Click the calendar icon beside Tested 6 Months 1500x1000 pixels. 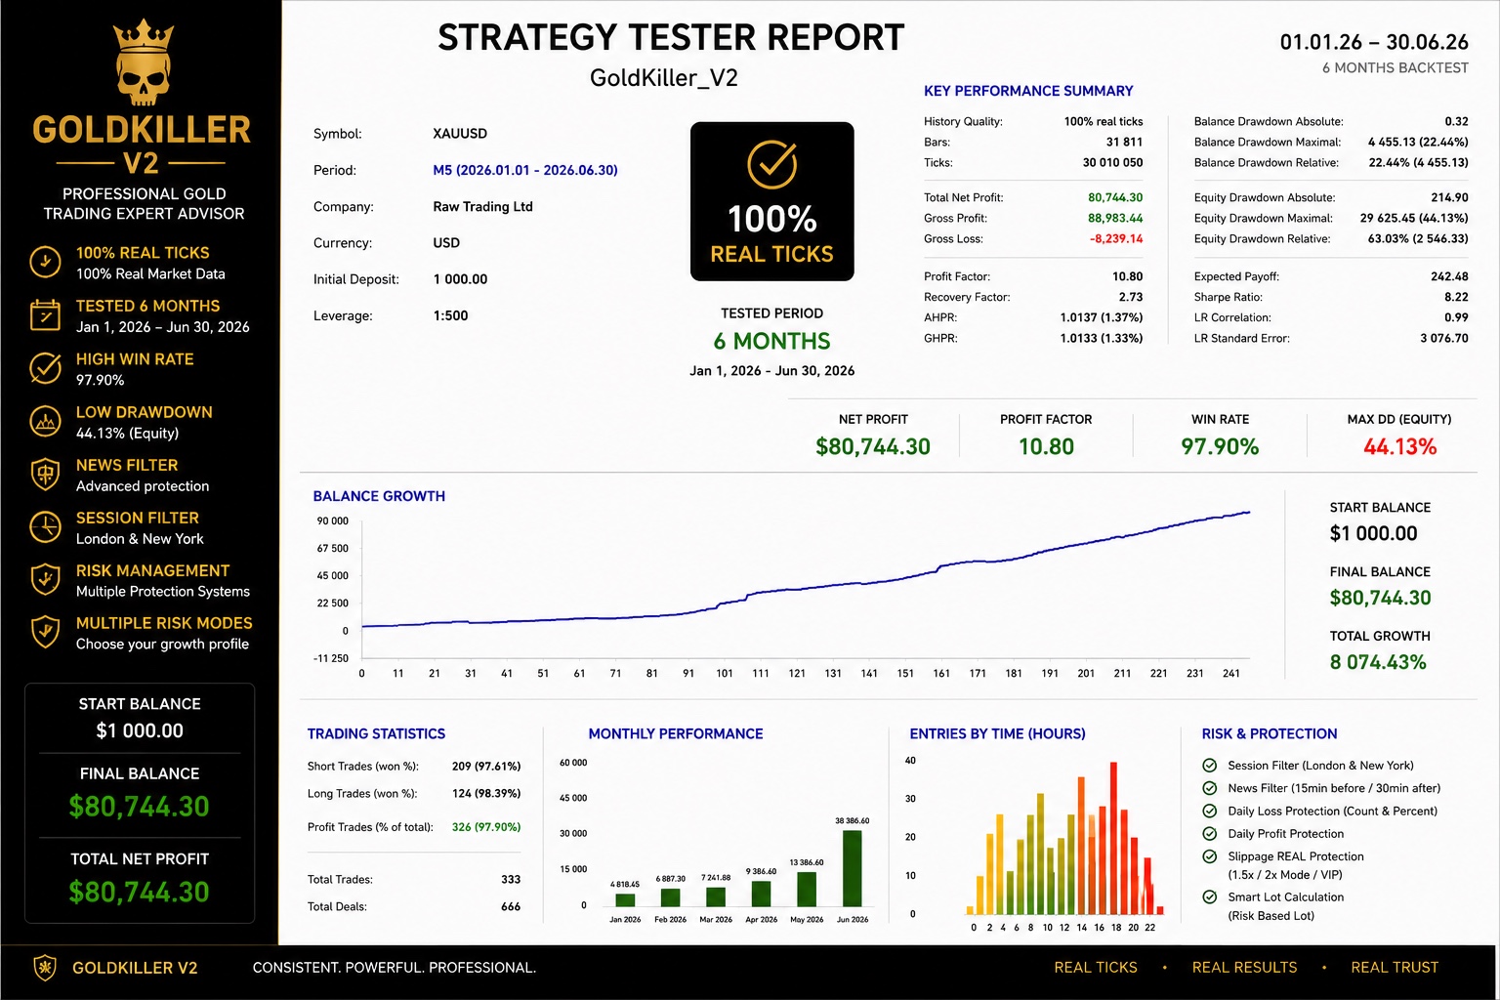[45, 314]
